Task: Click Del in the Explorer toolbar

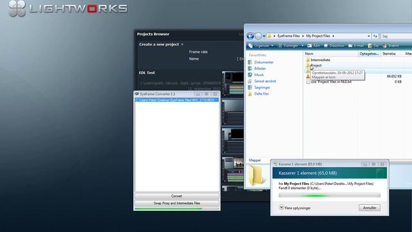Action: click(373, 46)
